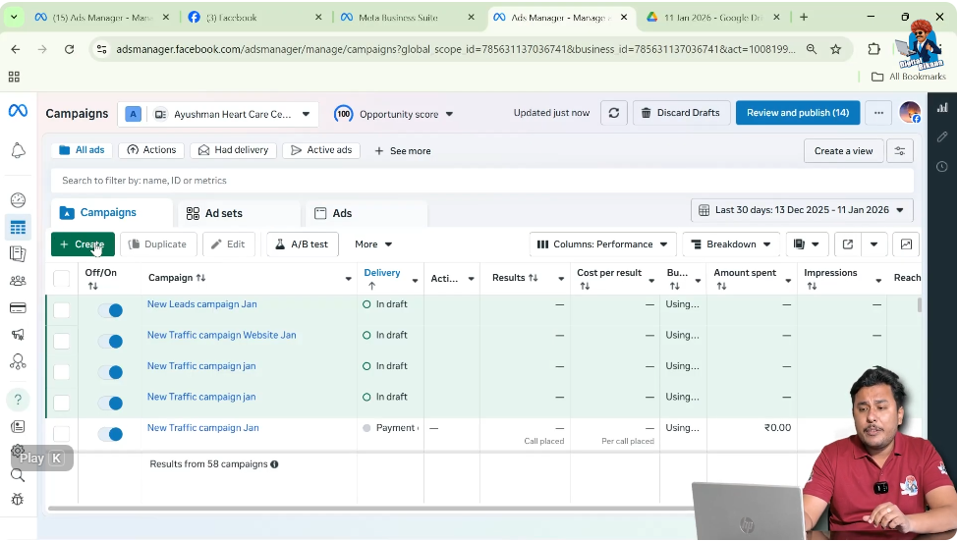
Task: Open the right rail edit pencil icon
Action: [x=942, y=136]
